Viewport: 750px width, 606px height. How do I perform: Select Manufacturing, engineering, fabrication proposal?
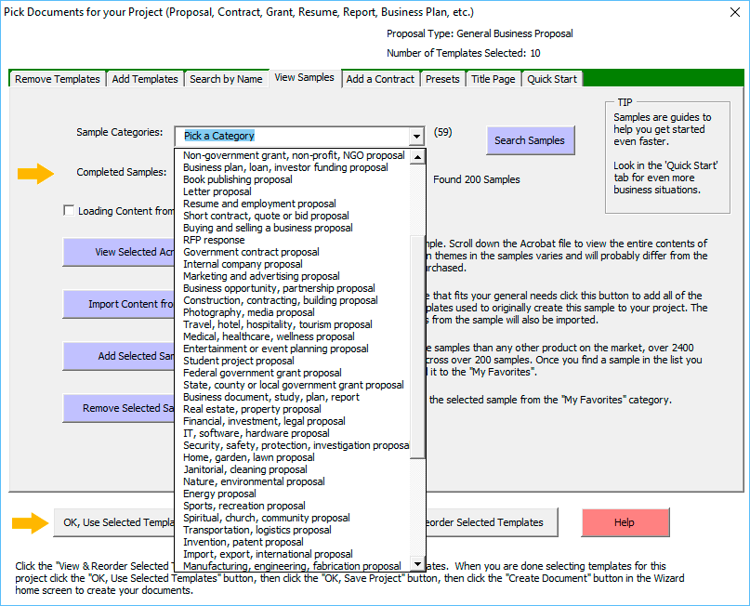293,566
